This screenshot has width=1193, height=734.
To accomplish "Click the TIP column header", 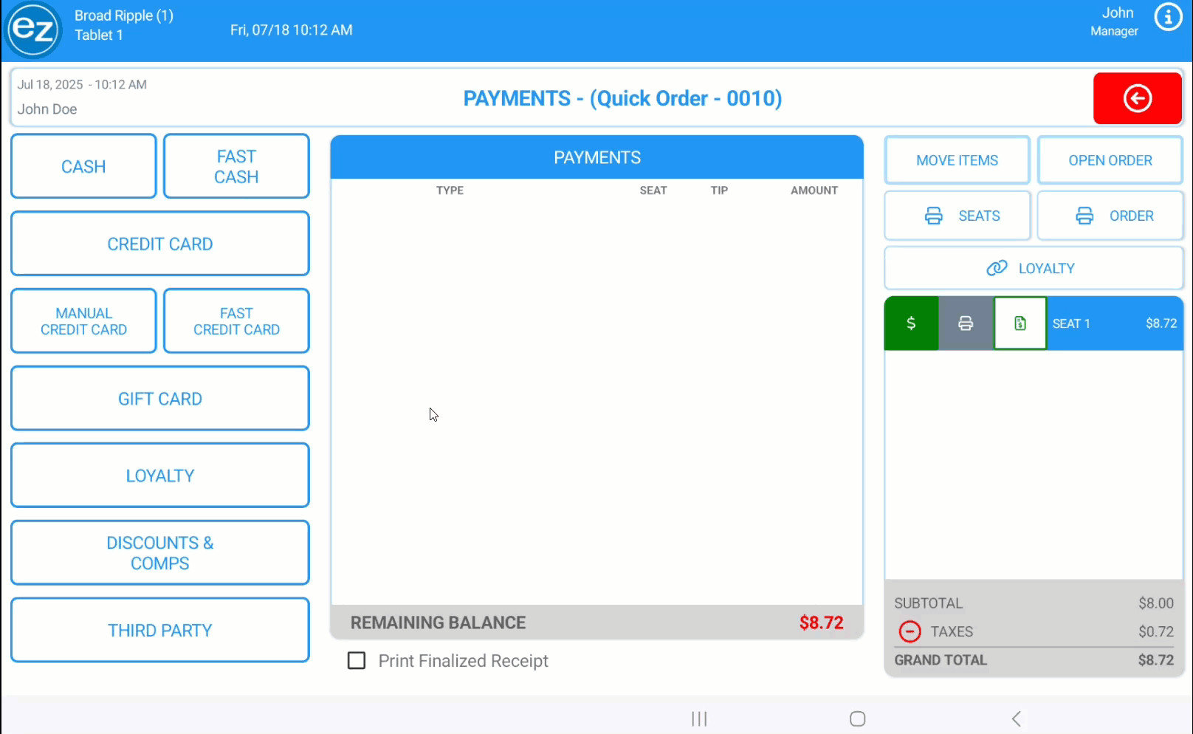I will 719,191.
